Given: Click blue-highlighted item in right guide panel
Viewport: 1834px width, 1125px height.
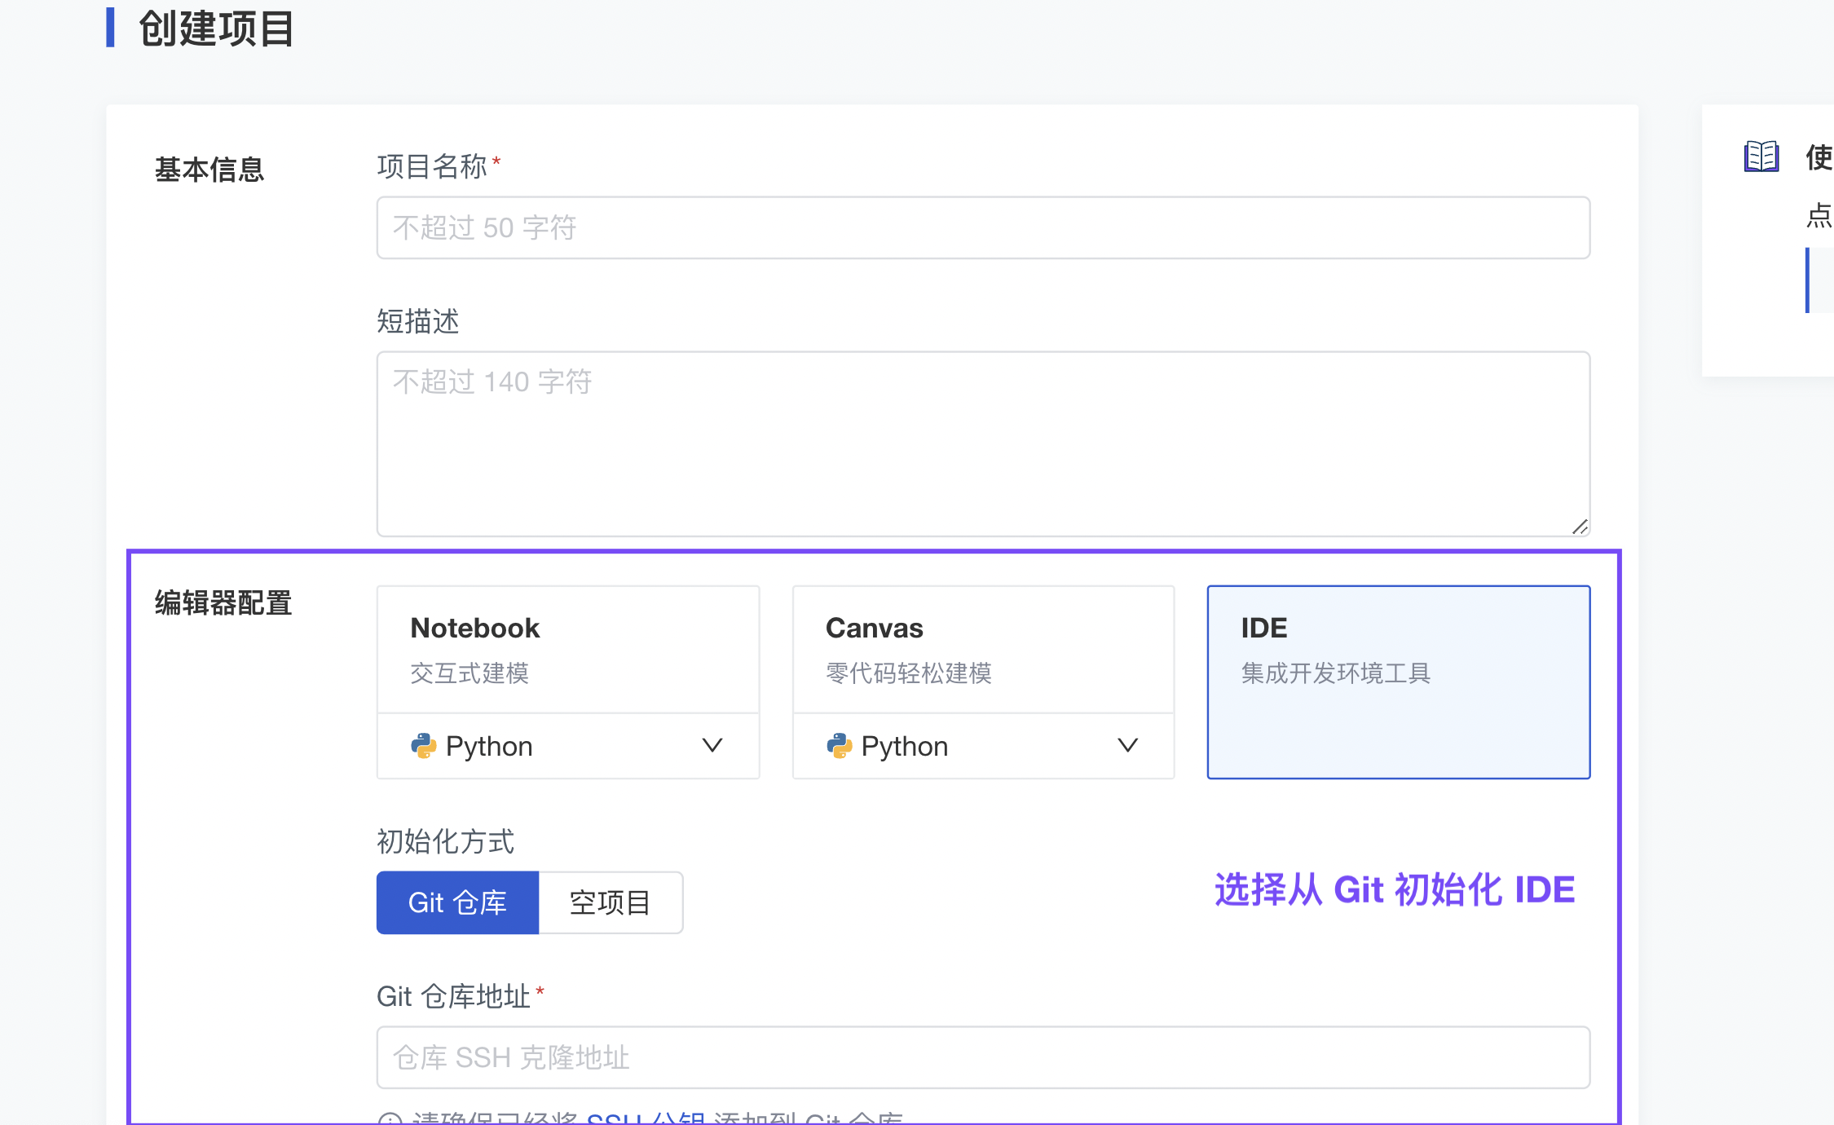Looking at the screenshot, I should coord(1821,280).
